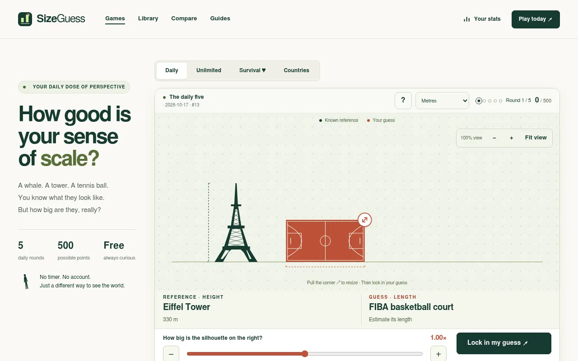Click the active round 1 progress indicator
The image size is (578, 361).
coord(479,101)
